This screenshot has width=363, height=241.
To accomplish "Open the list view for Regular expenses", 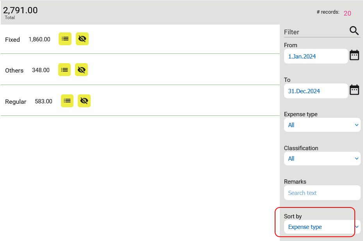I will pos(67,101).
